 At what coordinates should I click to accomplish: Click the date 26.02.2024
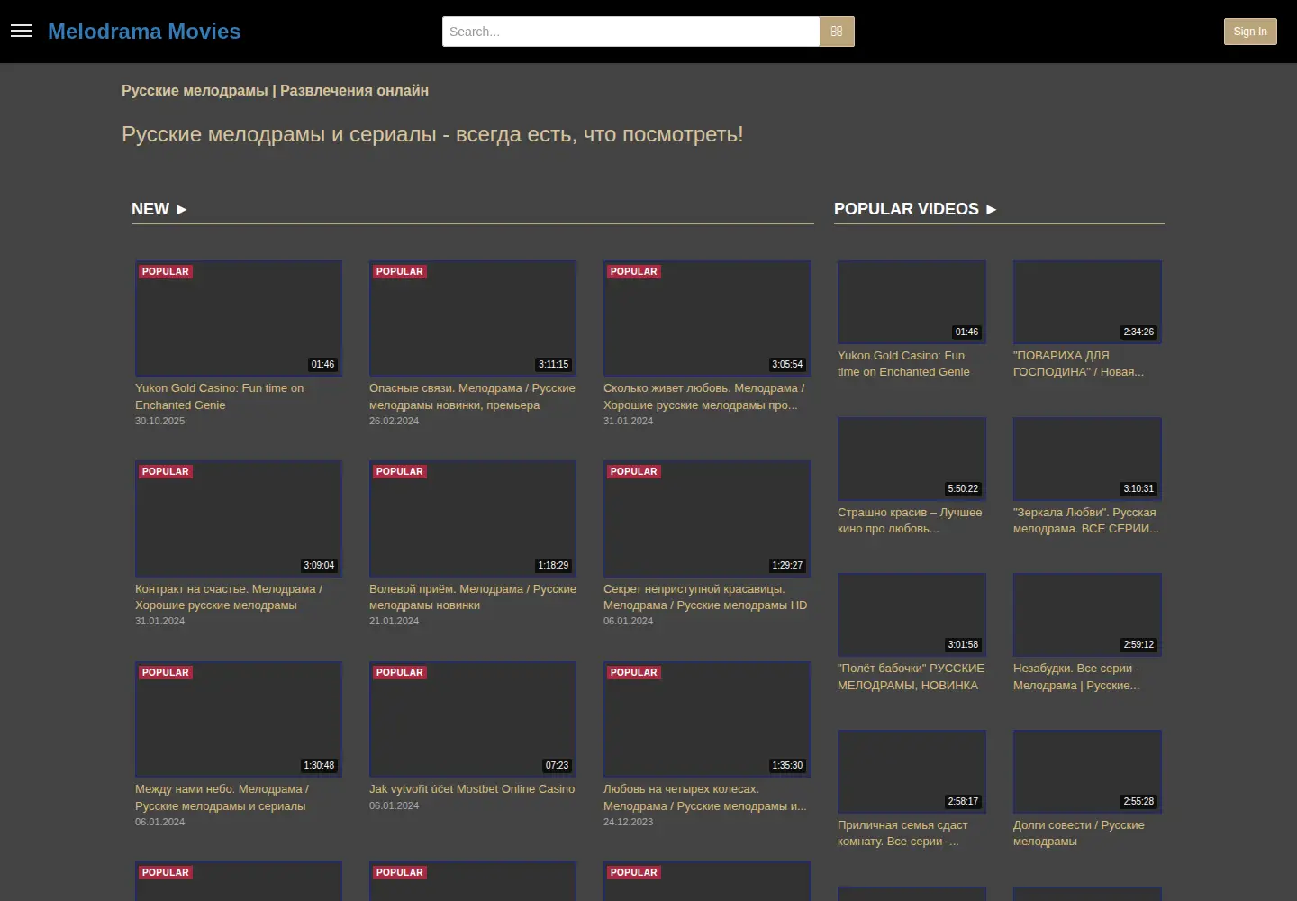coord(394,421)
